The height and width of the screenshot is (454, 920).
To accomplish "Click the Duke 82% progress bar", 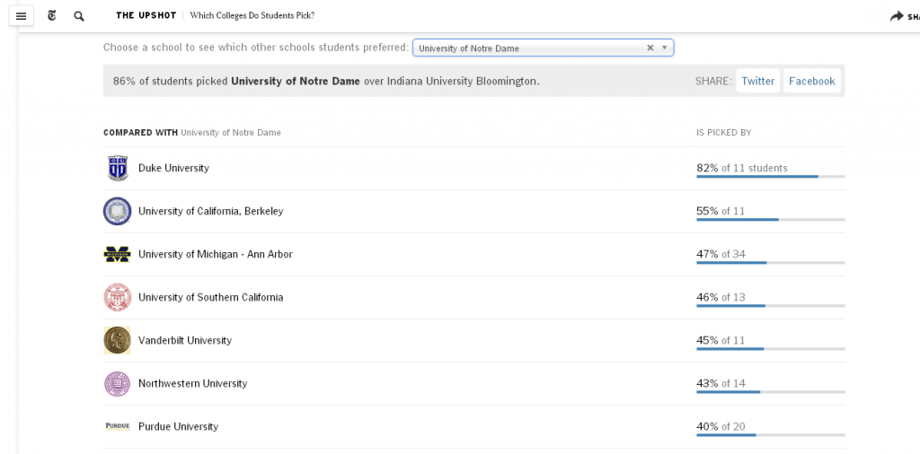I will pos(769,177).
